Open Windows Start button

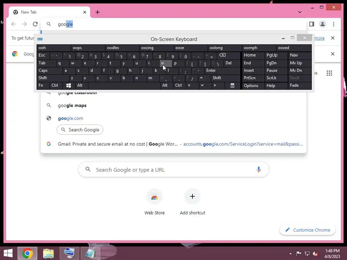pos(8,253)
